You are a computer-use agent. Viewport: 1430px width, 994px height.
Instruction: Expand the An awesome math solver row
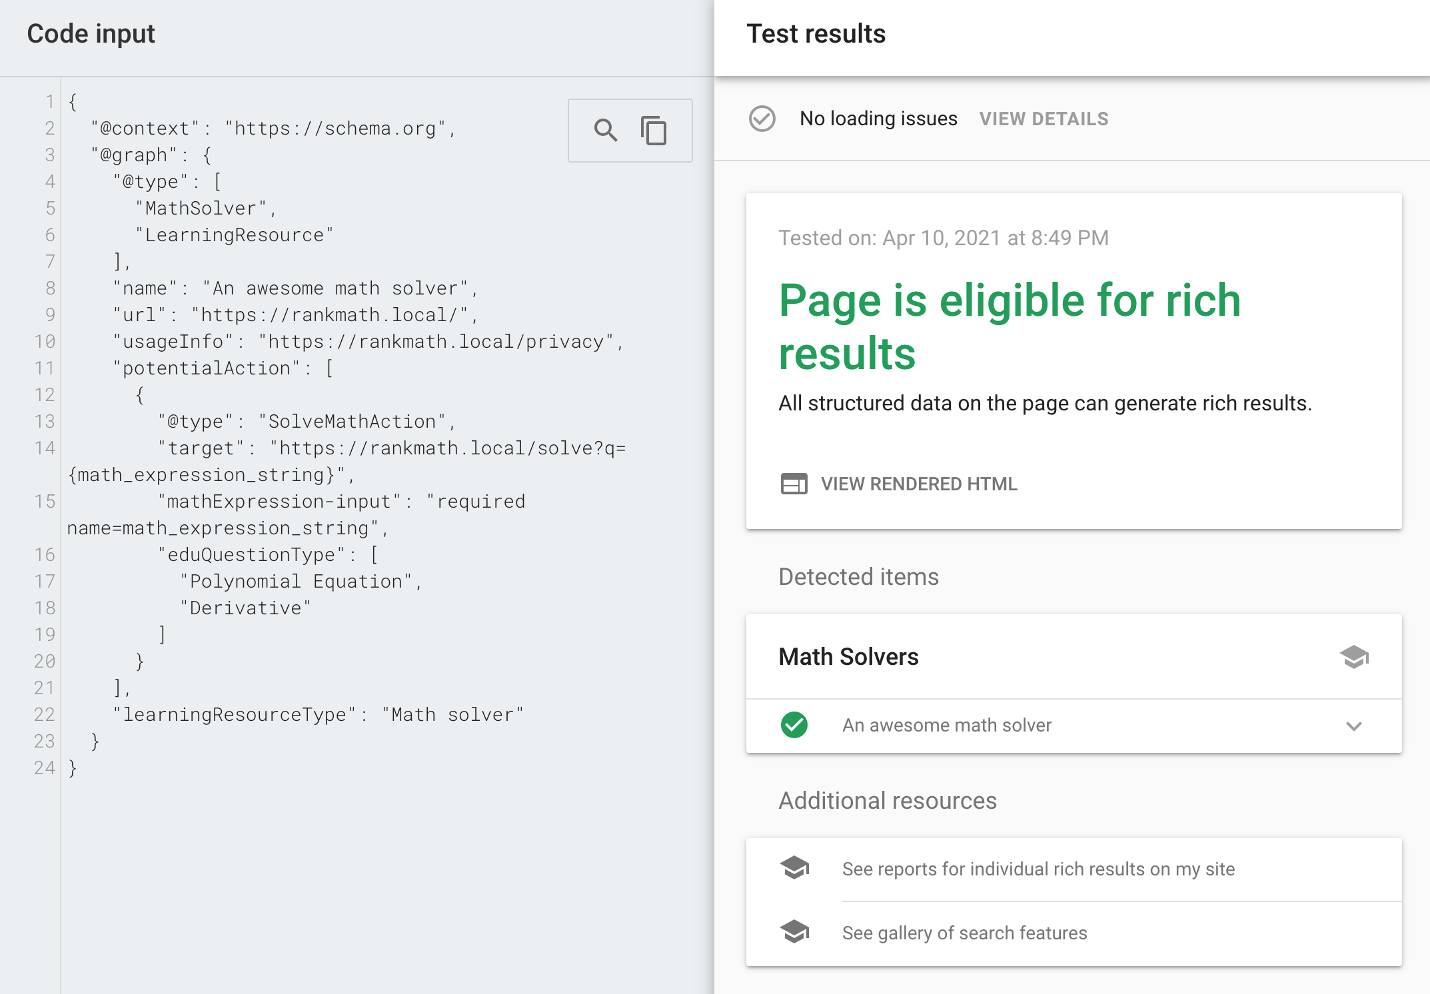(946, 725)
